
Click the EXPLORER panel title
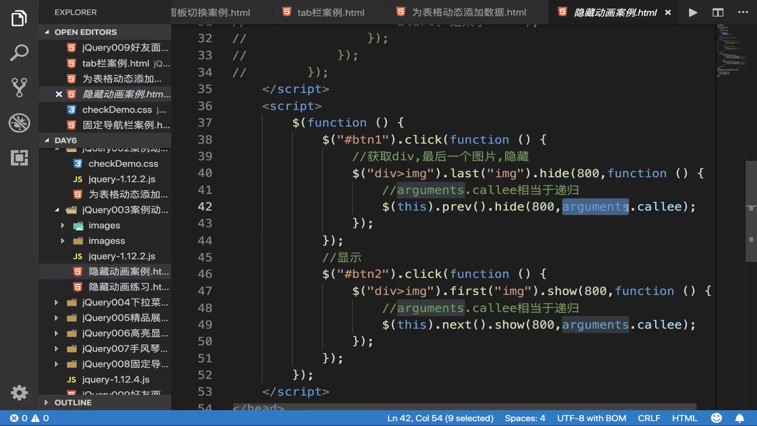pyautogui.click(x=75, y=12)
